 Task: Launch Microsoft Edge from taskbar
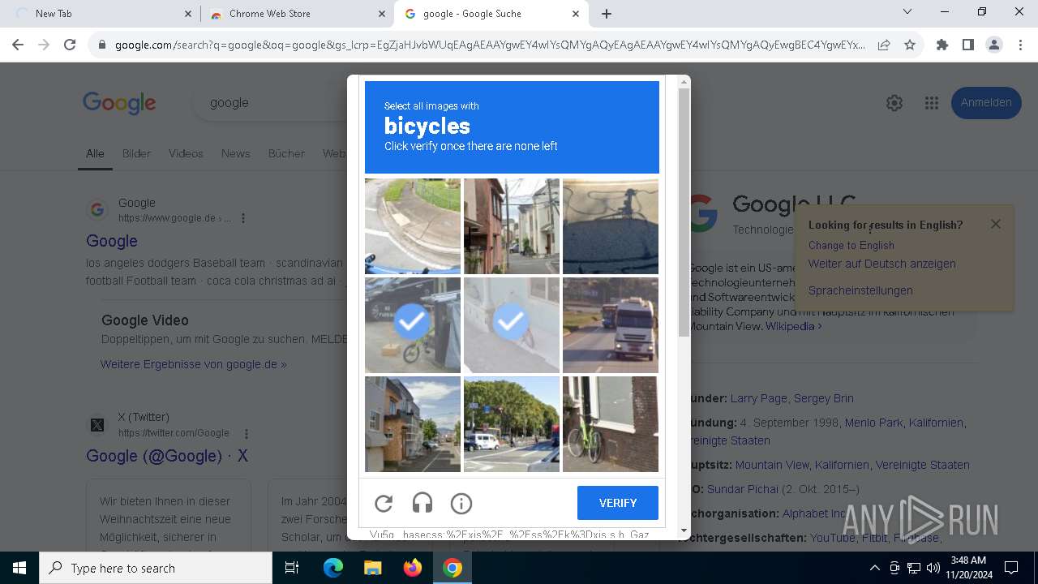(333, 568)
